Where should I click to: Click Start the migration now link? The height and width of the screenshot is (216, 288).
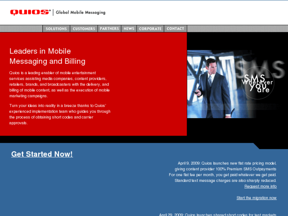(256, 198)
